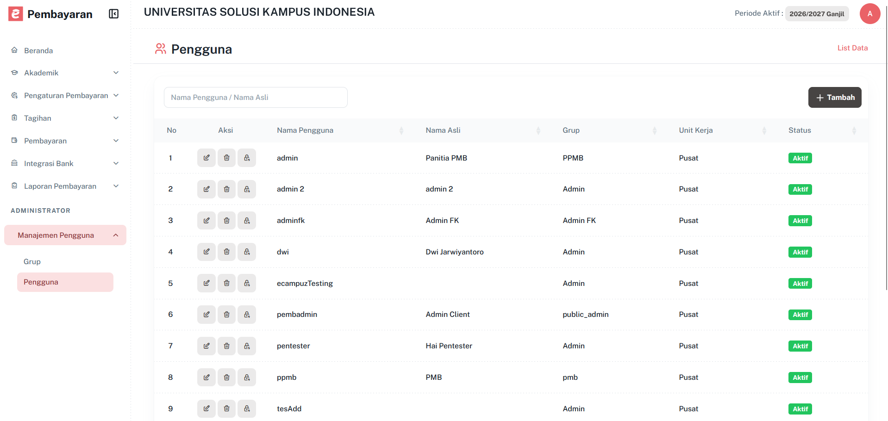This screenshot has height=421, width=888.
Task: Click the delete trash icon for admin
Action: click(227, 158)
